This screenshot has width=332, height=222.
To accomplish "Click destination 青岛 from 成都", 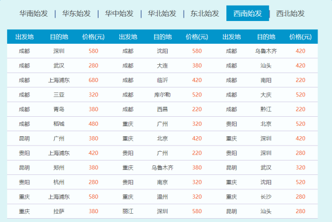I will point(59,109).
